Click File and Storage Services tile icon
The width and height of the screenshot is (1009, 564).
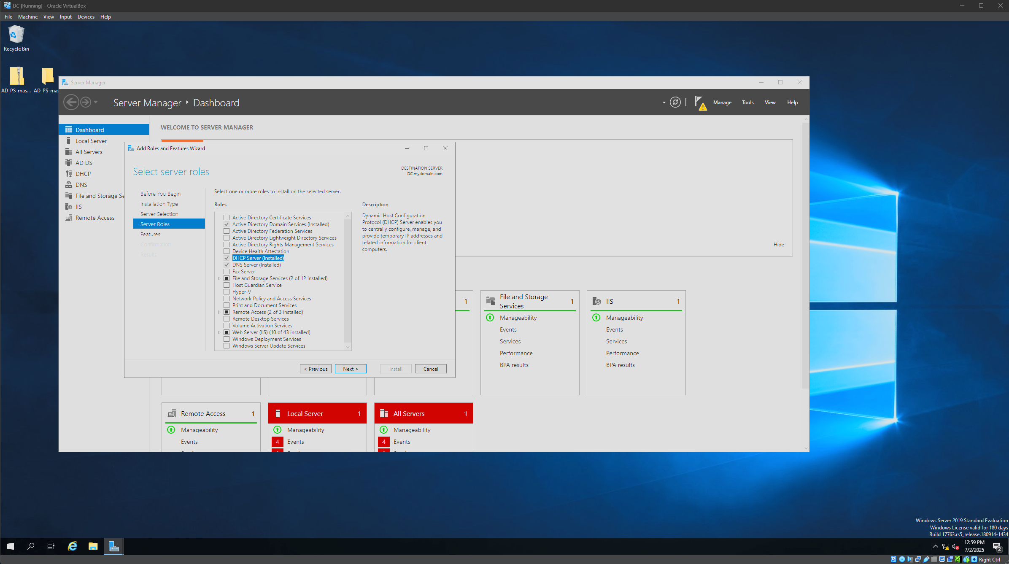tap(491, 301)
